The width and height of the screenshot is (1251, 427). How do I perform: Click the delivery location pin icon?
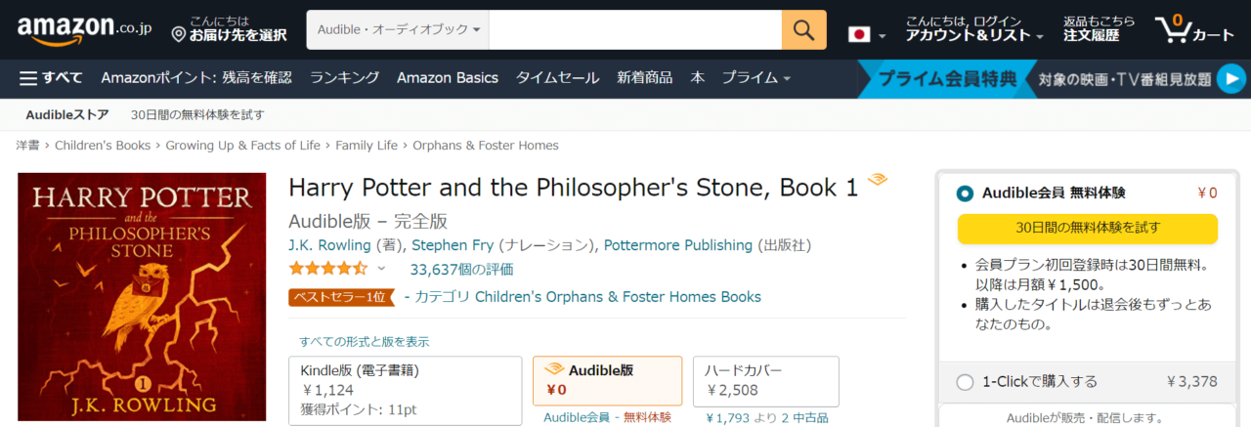point(178,35)
